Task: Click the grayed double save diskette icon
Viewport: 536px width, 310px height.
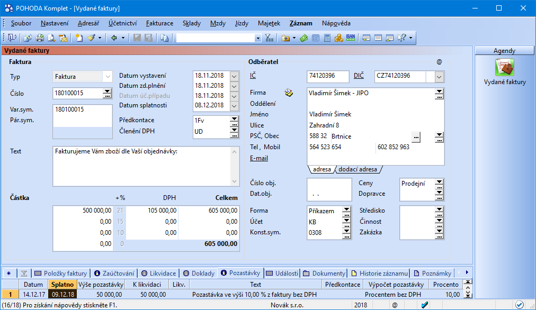Action: [x=149, y=38]
